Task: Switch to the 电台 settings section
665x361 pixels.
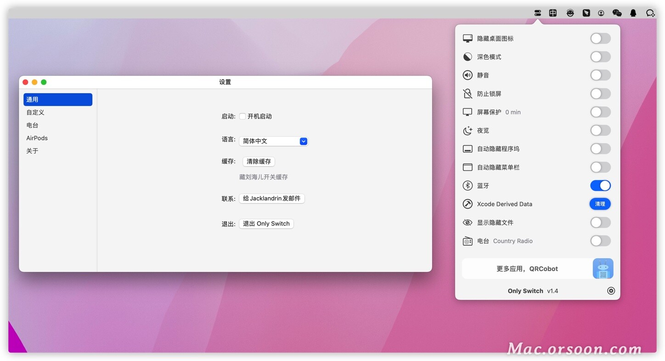Action: pos(58,125)
